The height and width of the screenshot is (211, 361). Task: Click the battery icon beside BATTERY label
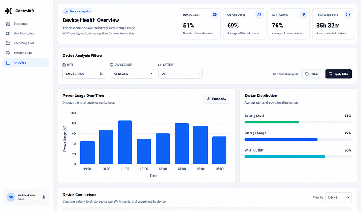[160, 65]
